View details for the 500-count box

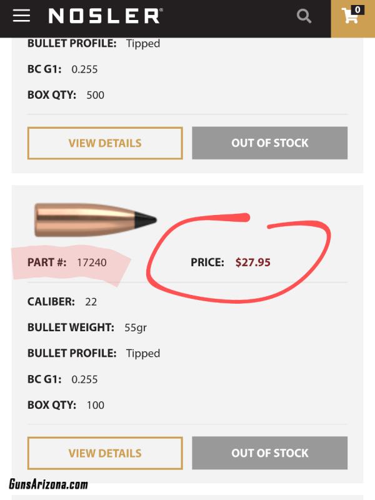105,143
